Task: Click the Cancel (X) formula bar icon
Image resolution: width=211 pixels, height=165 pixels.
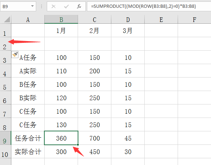Action: (54, 6)
